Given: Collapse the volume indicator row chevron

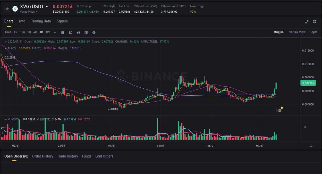Looking at the screenshot, I should 6,119.
